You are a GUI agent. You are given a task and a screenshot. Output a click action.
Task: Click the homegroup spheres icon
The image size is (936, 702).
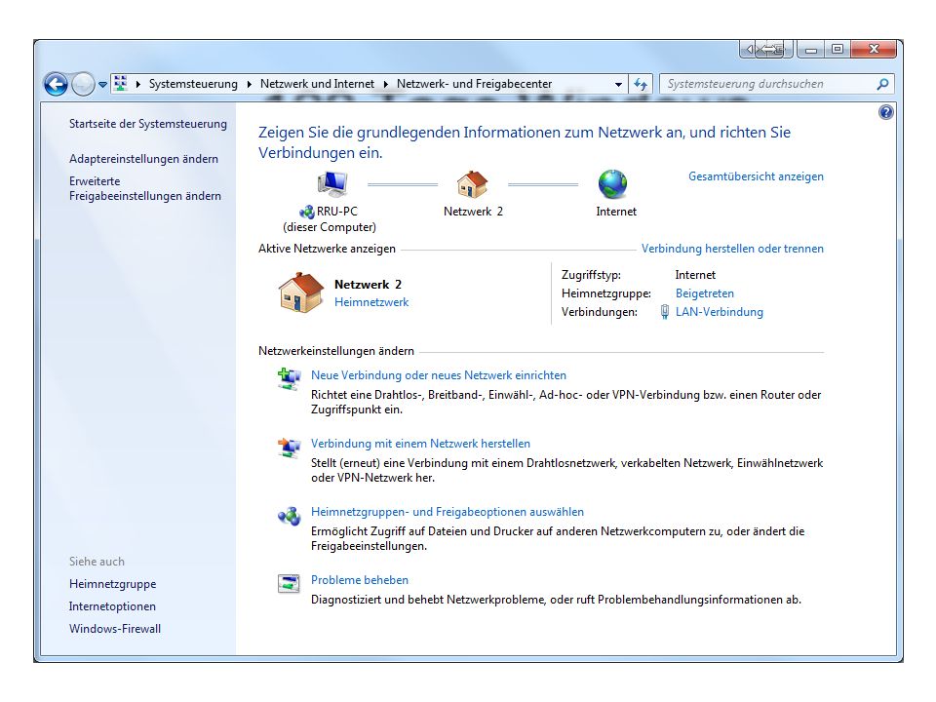click(x=290, y=516)
